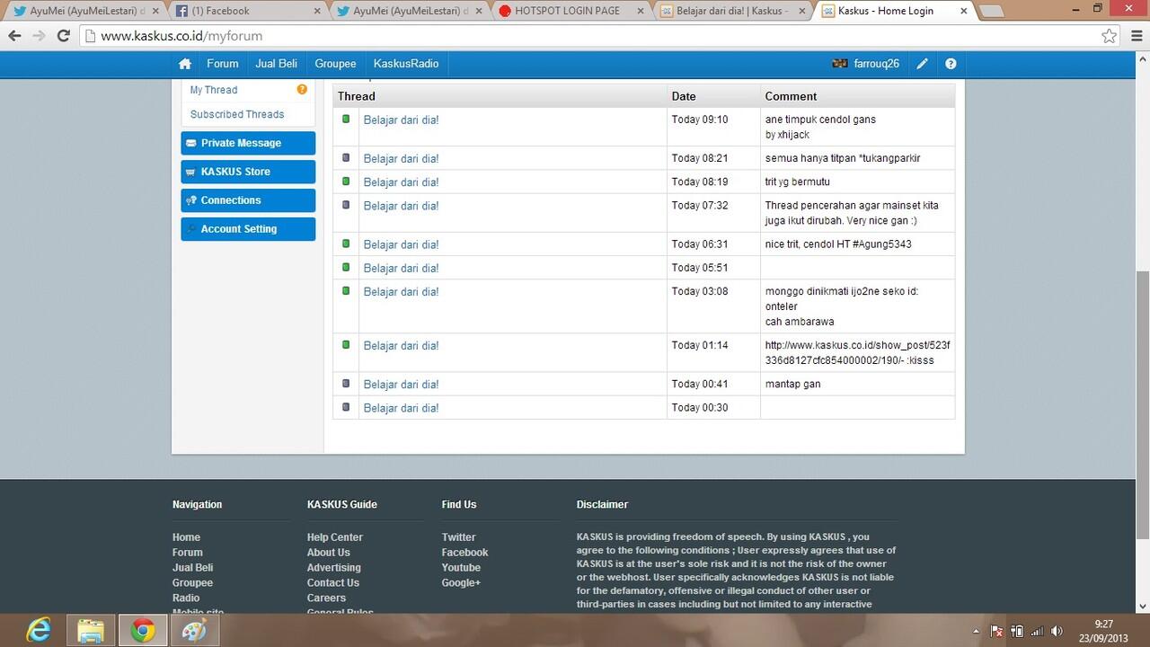Open Belajar dari dia! thread at 09:10
The width and height of the screenshot is (1150, 647).
(401, 120)
